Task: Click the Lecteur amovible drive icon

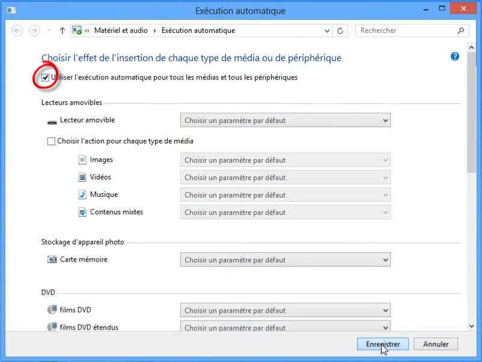Action: click(52, 121)
